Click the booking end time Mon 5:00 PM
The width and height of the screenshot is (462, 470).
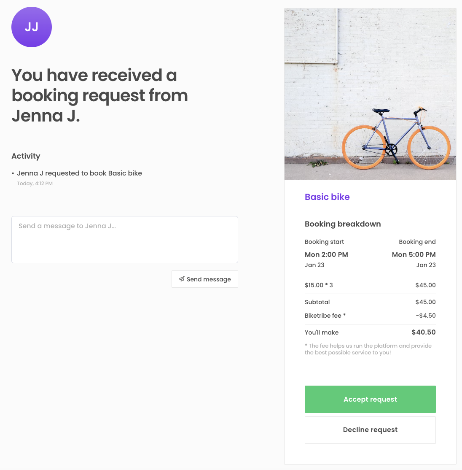414,254
